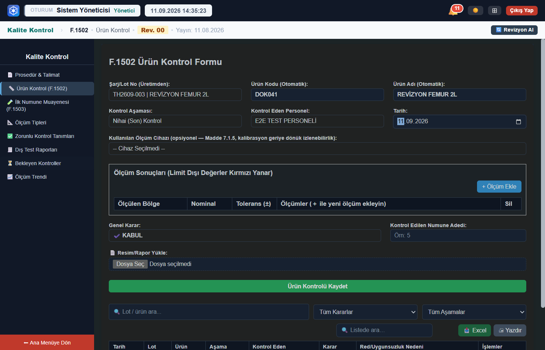The width and height of the screenshot is (545, 350).
Task: Open the grid apps icon in header
Action: (x=495, y=10)
